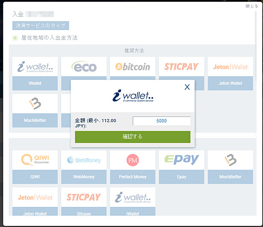263x227 pixels.
Task: Click the iWallet logo inside the popup
Action: [133, 96]
